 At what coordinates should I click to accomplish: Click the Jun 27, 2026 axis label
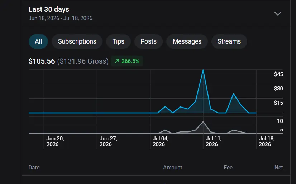click(108, 141)
